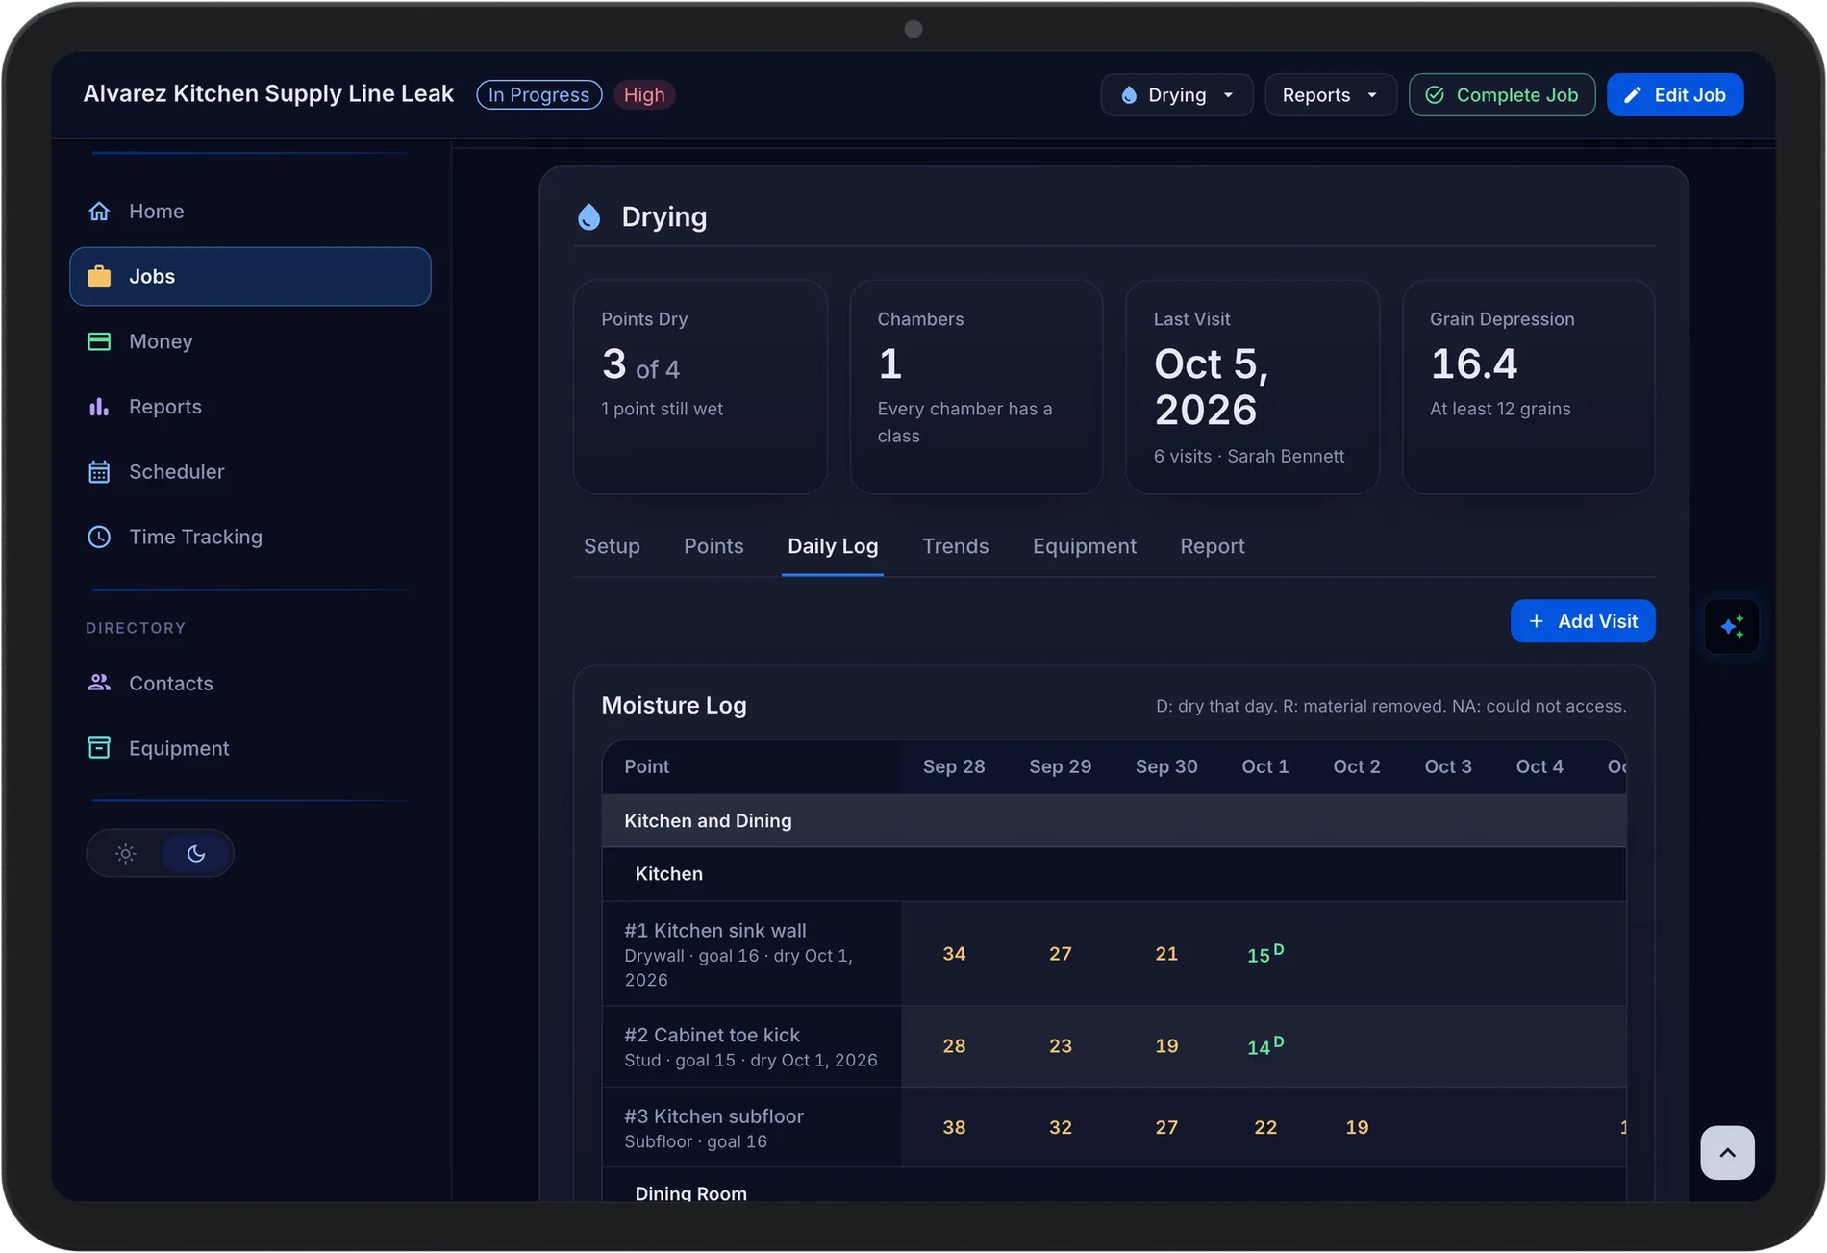Click the Money card icon
1827x1253 pixels.
coord(99,341)
